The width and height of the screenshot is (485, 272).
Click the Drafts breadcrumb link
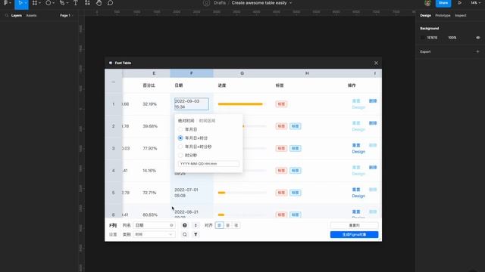[220, 3]
